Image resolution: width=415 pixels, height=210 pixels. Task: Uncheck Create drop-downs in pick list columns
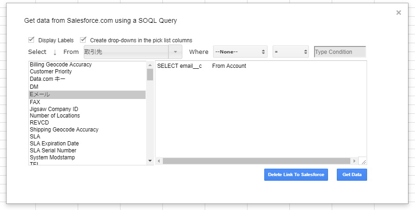[x=83, y=40]
